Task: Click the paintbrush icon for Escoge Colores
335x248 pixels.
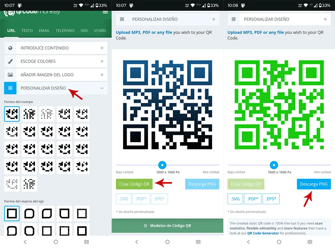Action: coord(10,61)
